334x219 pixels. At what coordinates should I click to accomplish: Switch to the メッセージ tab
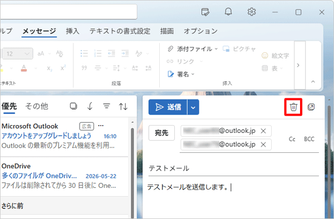pos(39,31)
